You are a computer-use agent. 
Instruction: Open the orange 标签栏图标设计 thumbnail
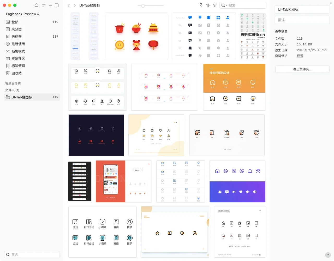[234, 87]
